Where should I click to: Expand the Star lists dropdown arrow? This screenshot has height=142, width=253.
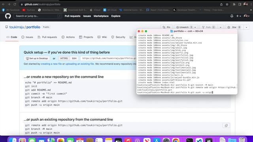[x=246, y=27]
